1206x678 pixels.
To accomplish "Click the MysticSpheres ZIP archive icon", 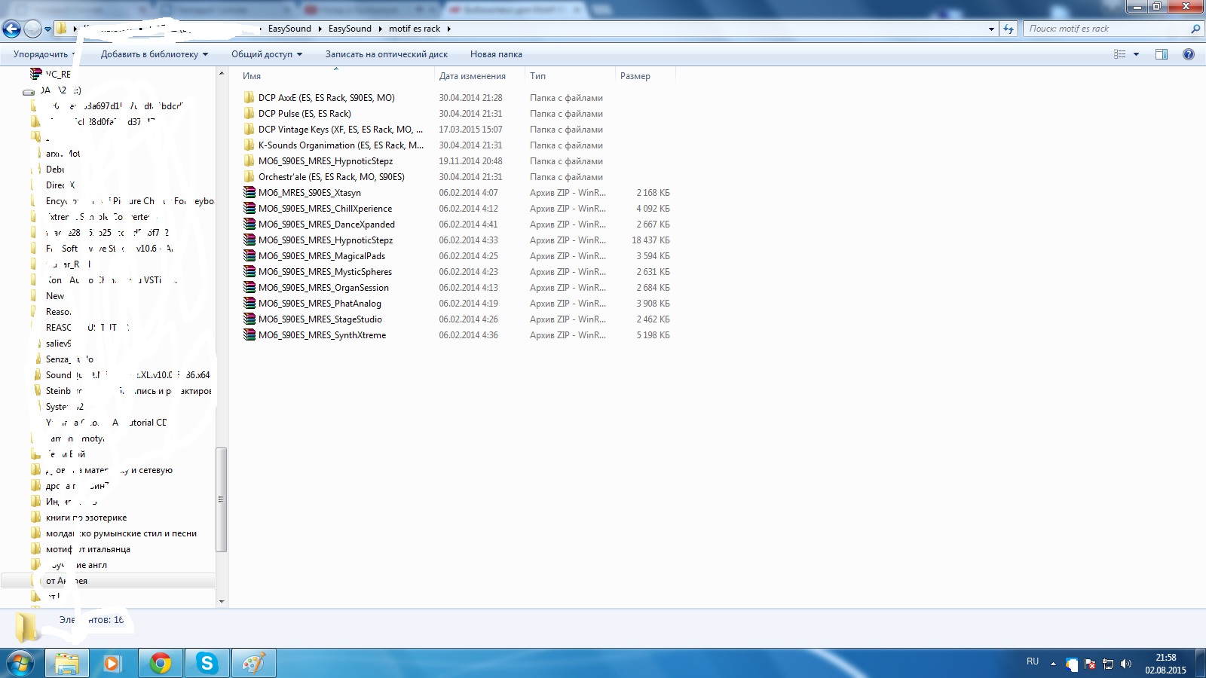I will [x=249, y=272].
